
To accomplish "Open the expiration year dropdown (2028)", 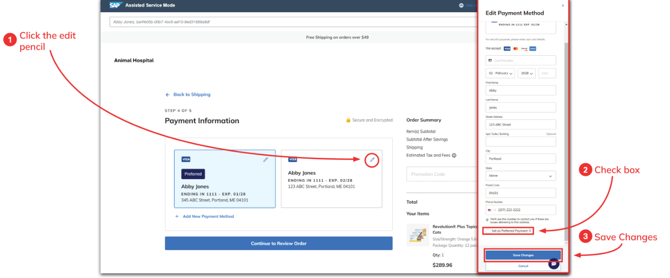I will [x=527, y=73].
